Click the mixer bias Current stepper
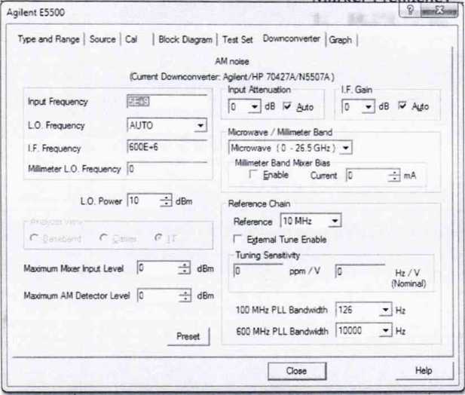The image size is (465, 395). 394,175
